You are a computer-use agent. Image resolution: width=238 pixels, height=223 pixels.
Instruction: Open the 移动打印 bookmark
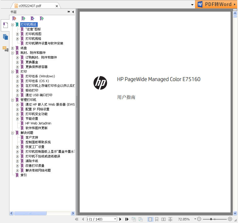[32, 90]
